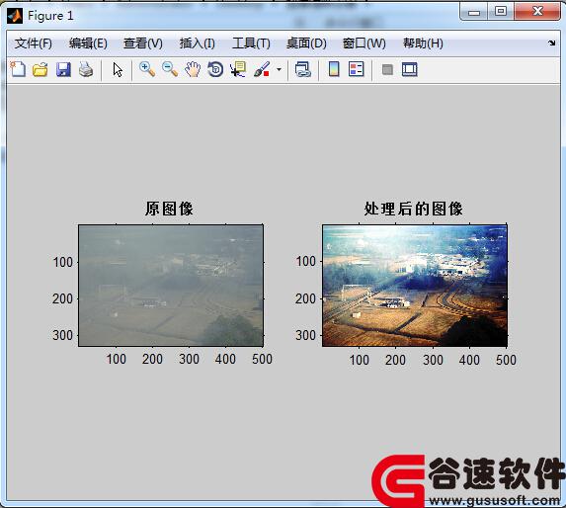Open the 工具(T) menu
Screen dimensions: 566x508
pyautogui.click(x=251, y=43)
